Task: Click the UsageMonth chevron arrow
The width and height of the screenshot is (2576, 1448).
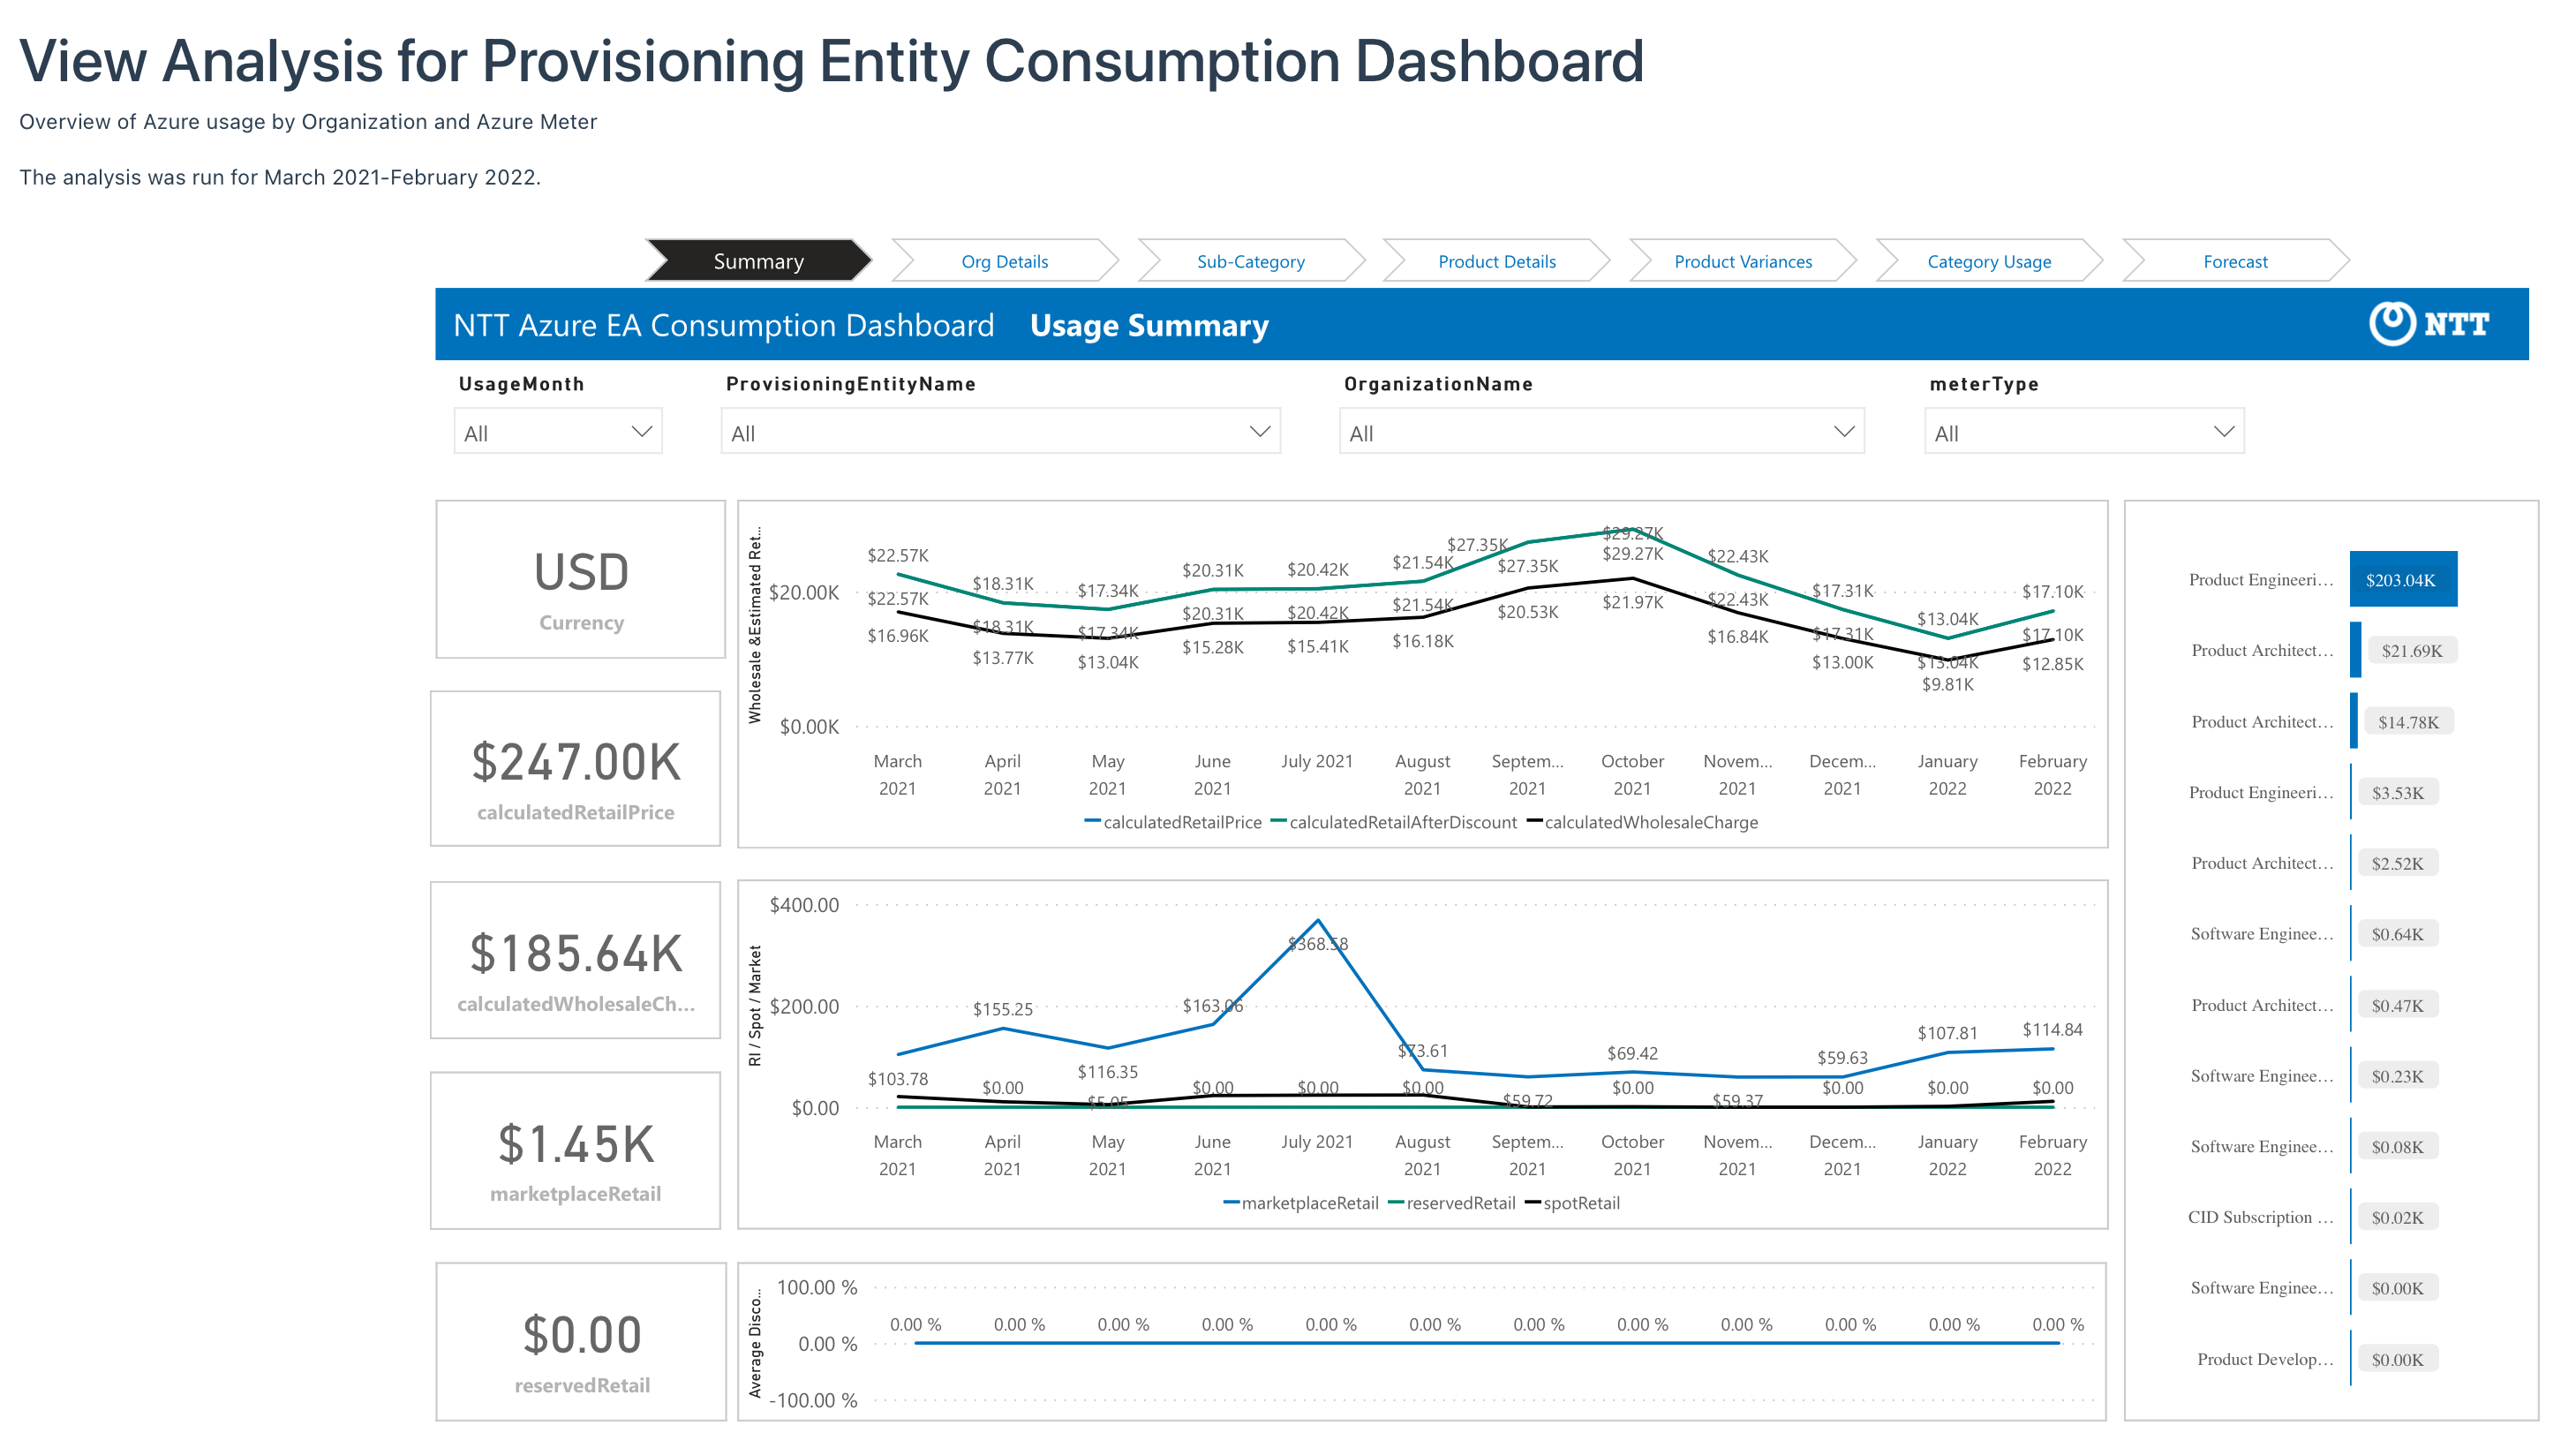Action: point(642,432)
